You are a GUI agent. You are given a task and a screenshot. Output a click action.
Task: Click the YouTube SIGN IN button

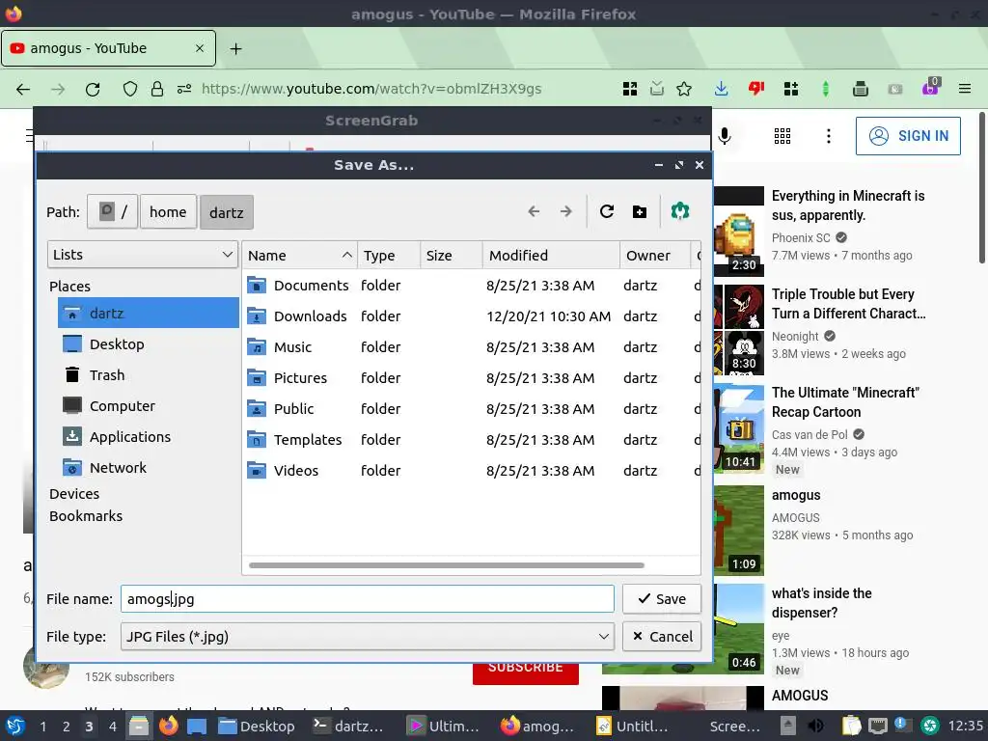[x=908, y=135]
